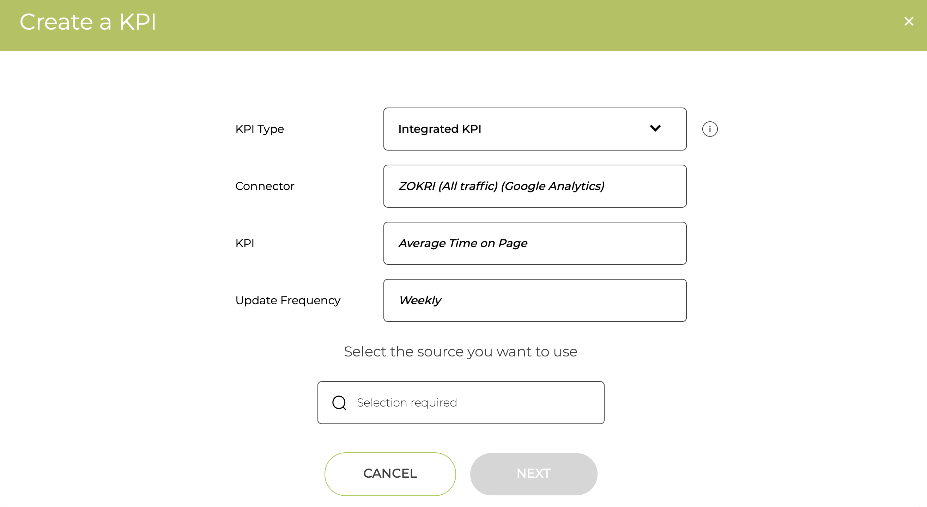Click the Update Frequency field showing Weekly
This screenshot has width=927, height=507.
coord(535,301)
